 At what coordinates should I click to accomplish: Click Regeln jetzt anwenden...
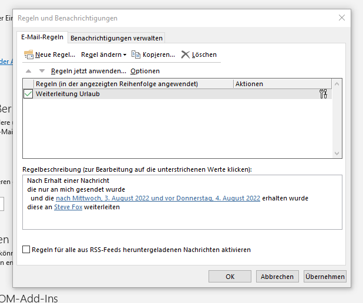pyautogui.click(x=89, y=71)
